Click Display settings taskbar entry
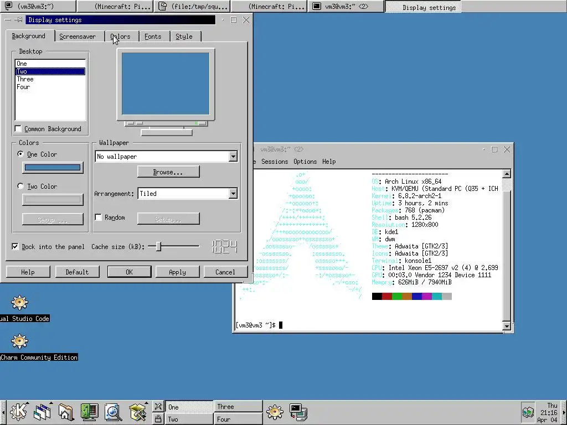 pos(422,7)
